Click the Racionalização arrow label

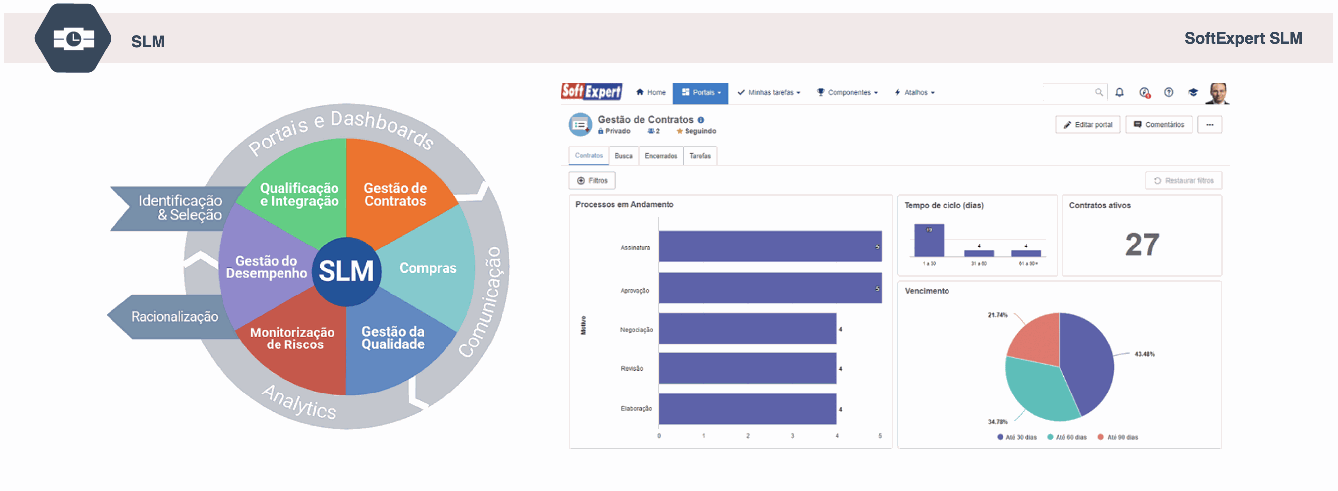click(x=174, y=317)
